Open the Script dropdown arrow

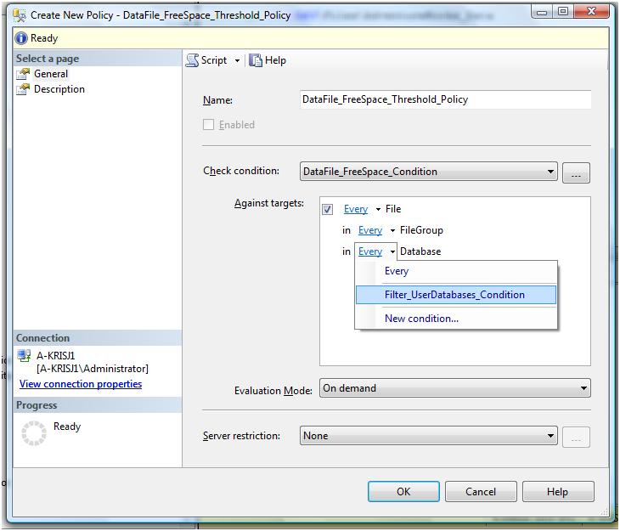[x=237, y=61]
